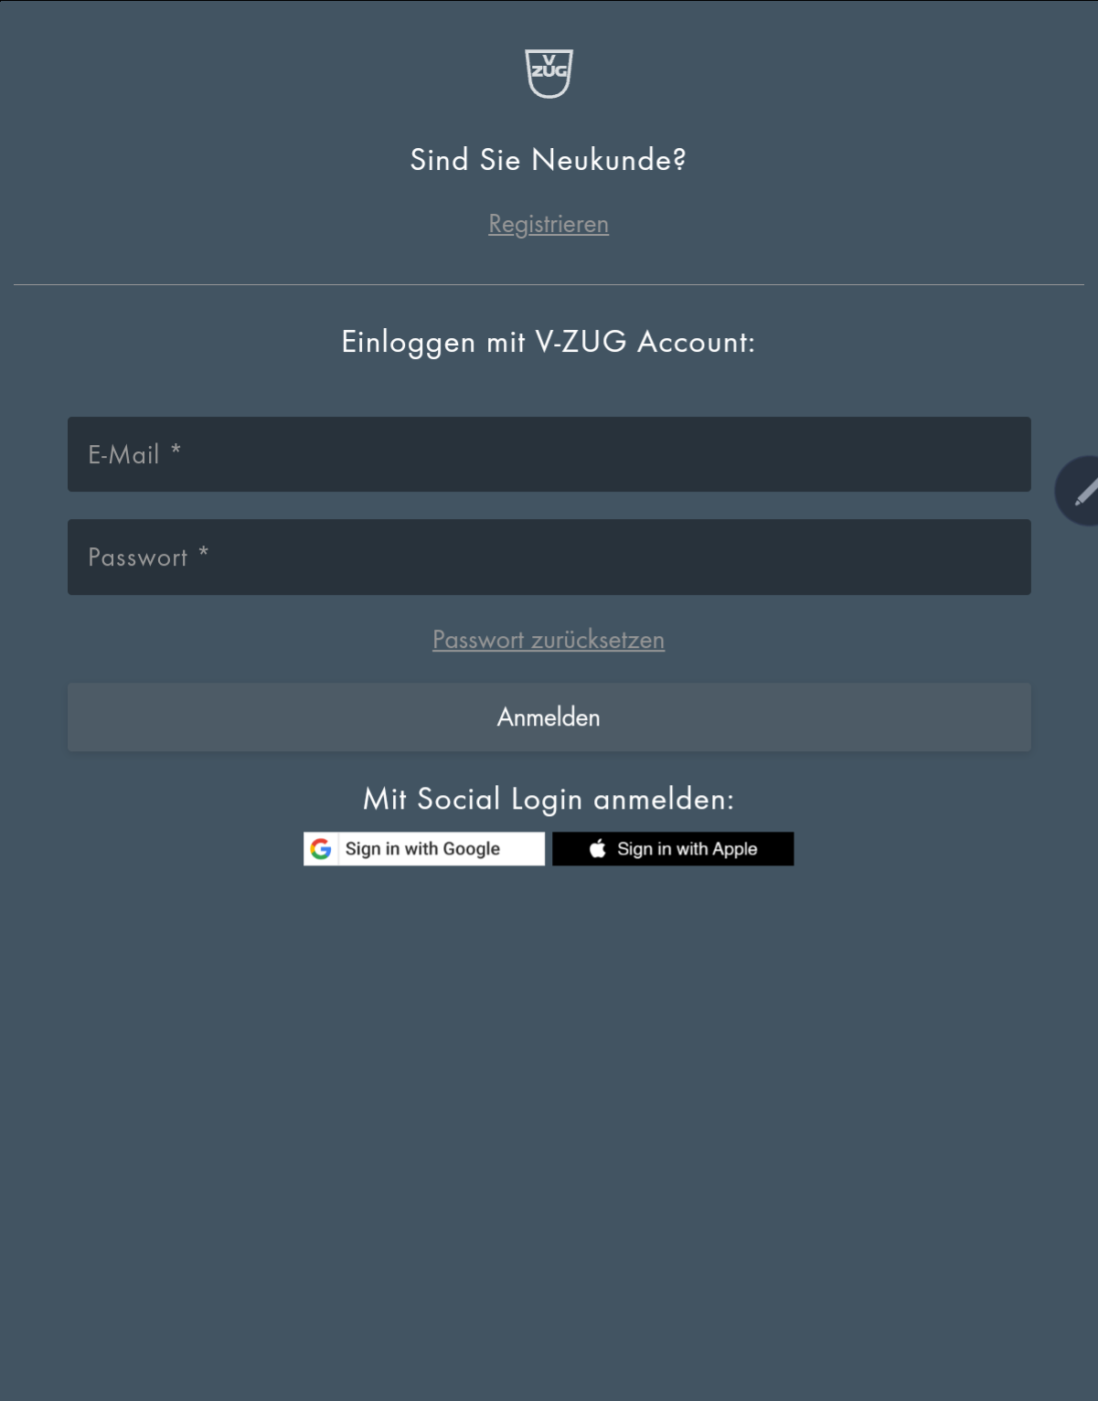Click the Einloggen mit V-ZUG Account heading
Viewport: 1098px width, 1401px height.
(x=549, y=342)
